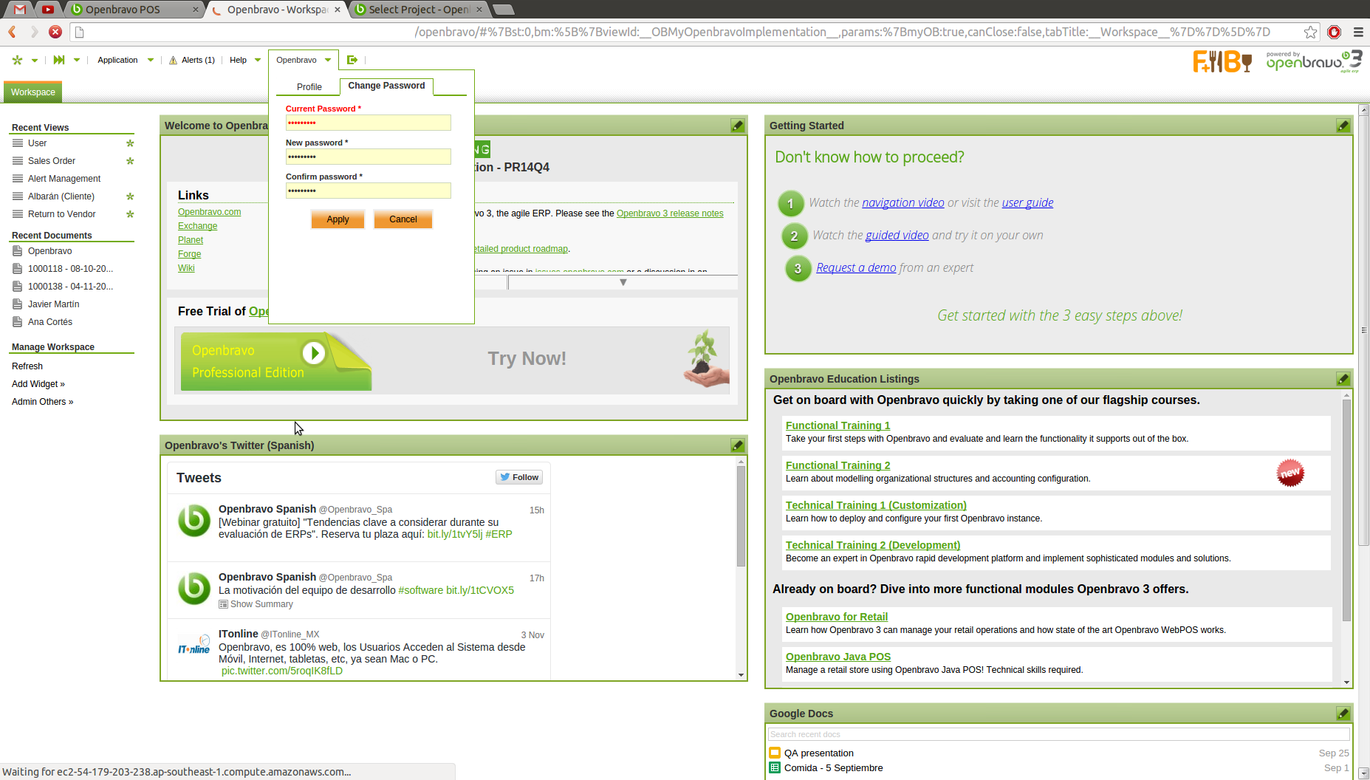The width and height of the screenshot is (1370, 780).
Task: Click pencil icon on Education Listings widget
Action: tap(1343, 379)
